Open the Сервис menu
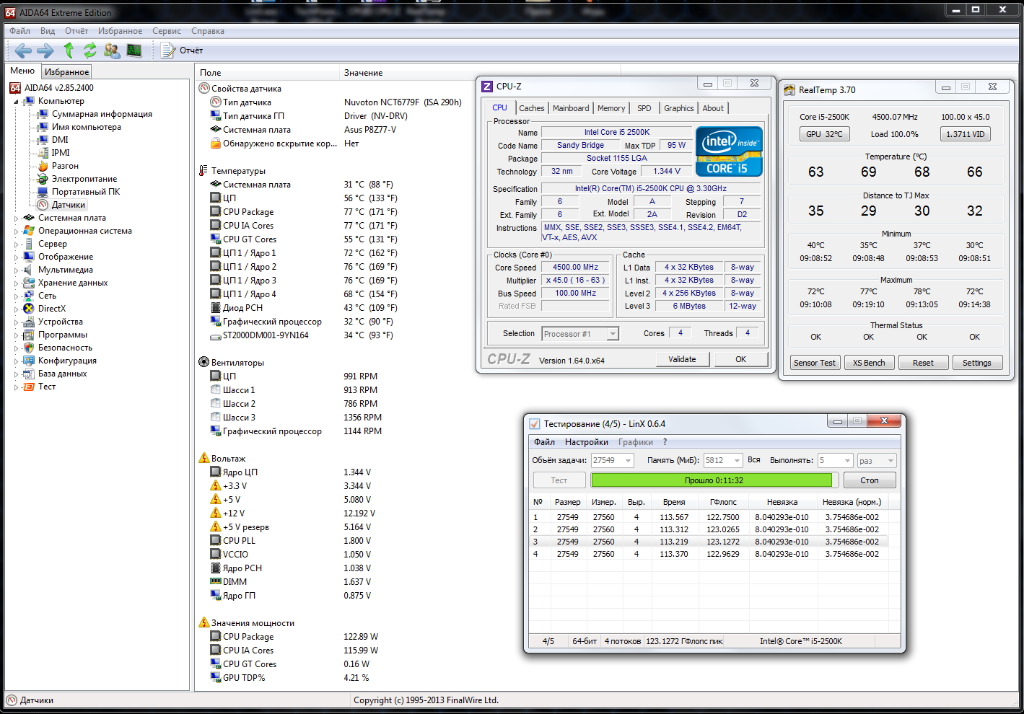This screenshot has width=1024, height=714. (167, 31)
